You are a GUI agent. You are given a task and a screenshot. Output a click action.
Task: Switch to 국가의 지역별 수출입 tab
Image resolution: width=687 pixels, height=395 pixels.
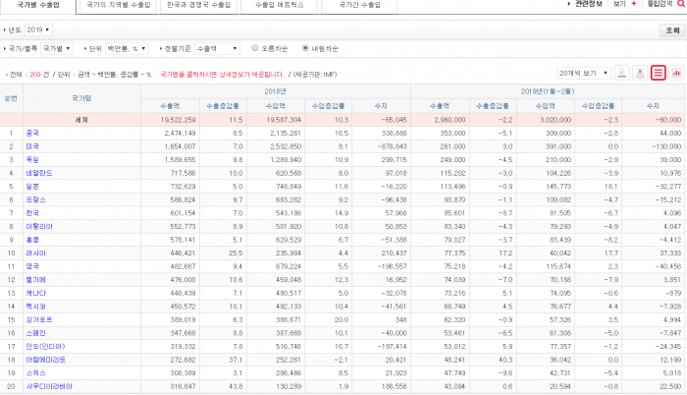coord(117,6)
